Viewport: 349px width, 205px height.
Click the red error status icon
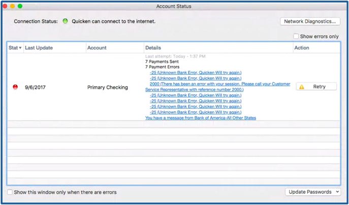(15, 87)
